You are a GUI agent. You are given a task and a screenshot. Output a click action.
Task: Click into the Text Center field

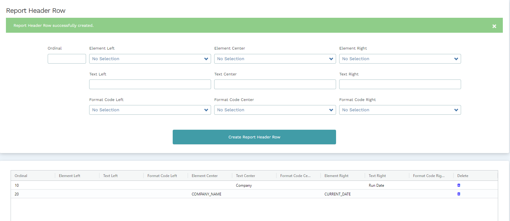pyautogui.click(x=275, y=84)
